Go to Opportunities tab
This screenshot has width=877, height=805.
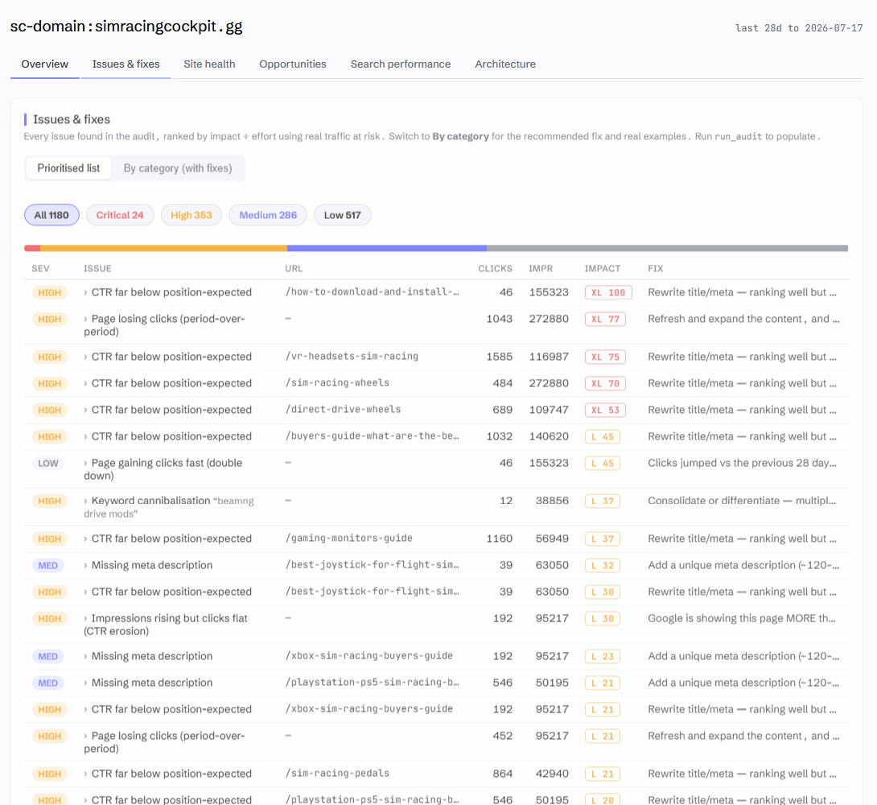point(293,64)
